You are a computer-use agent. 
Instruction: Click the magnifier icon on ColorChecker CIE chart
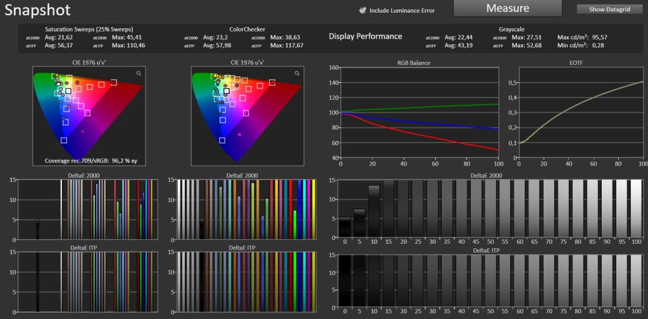(x=296, y=74)
